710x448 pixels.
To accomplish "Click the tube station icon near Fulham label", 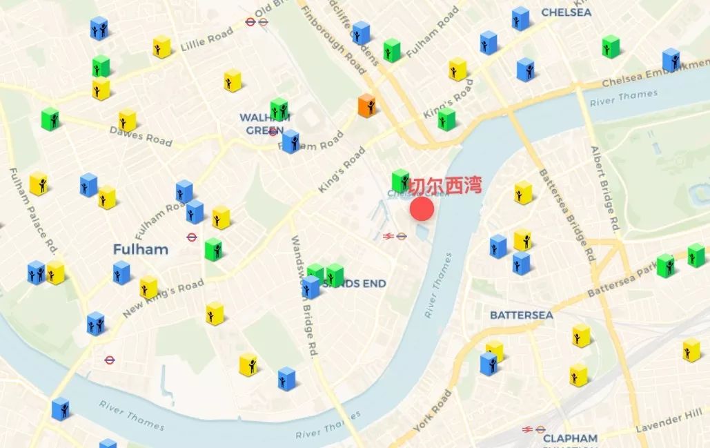I will click(192, 237).
